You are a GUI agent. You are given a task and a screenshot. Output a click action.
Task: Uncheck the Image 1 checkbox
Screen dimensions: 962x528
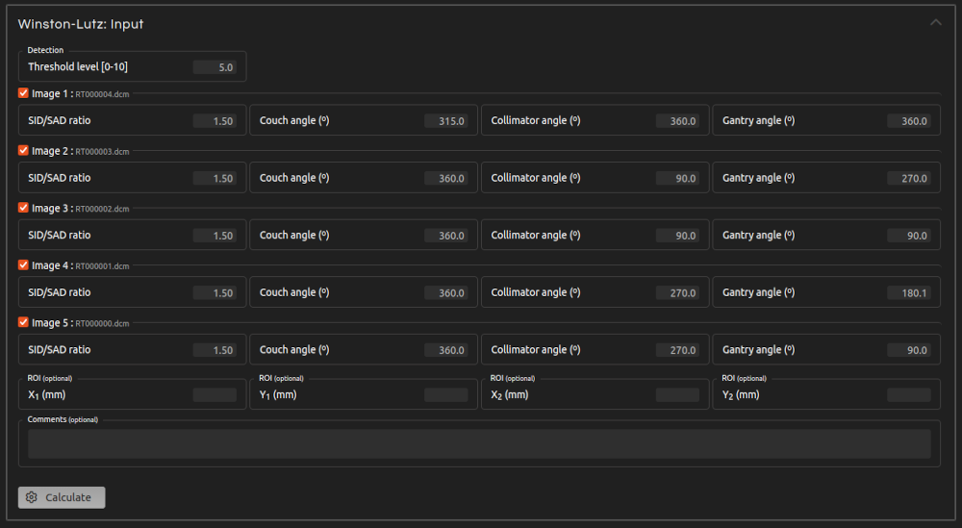pyautogui.click(x=23, y=93)
